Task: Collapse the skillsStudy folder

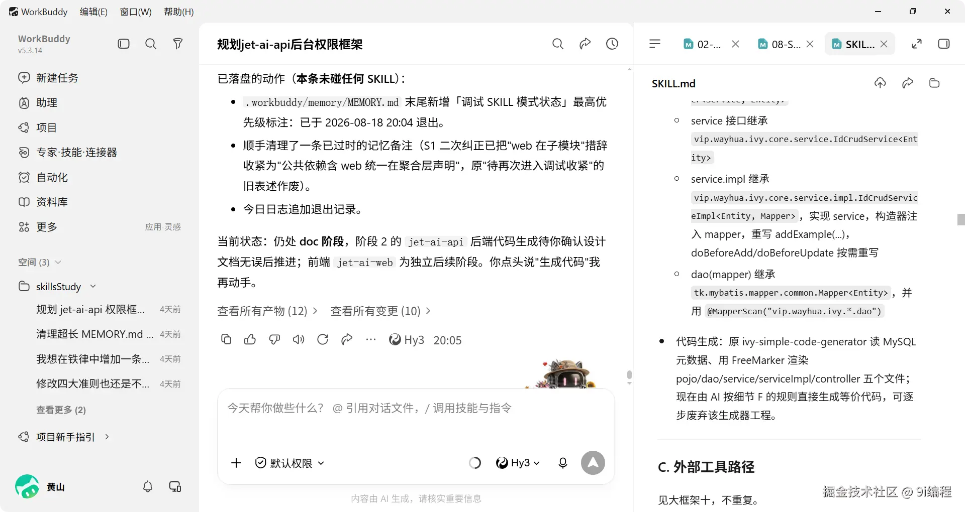Action: [57, 286]
